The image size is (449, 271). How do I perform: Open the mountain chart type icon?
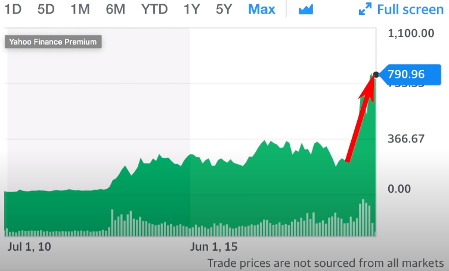[306, 10]
